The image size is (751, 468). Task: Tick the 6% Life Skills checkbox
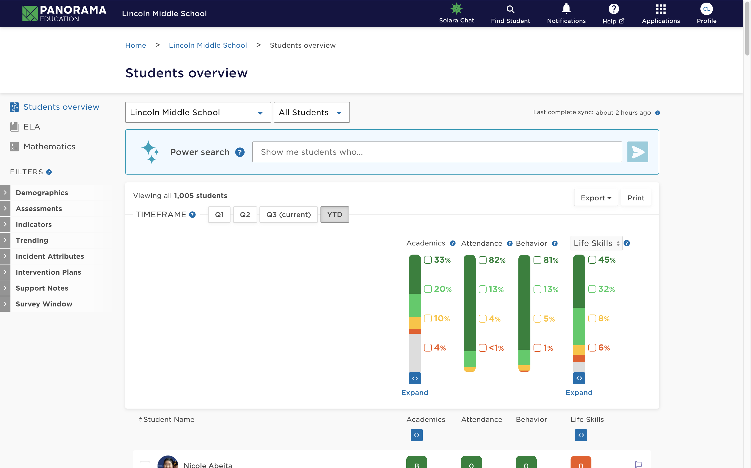point(592,348)
